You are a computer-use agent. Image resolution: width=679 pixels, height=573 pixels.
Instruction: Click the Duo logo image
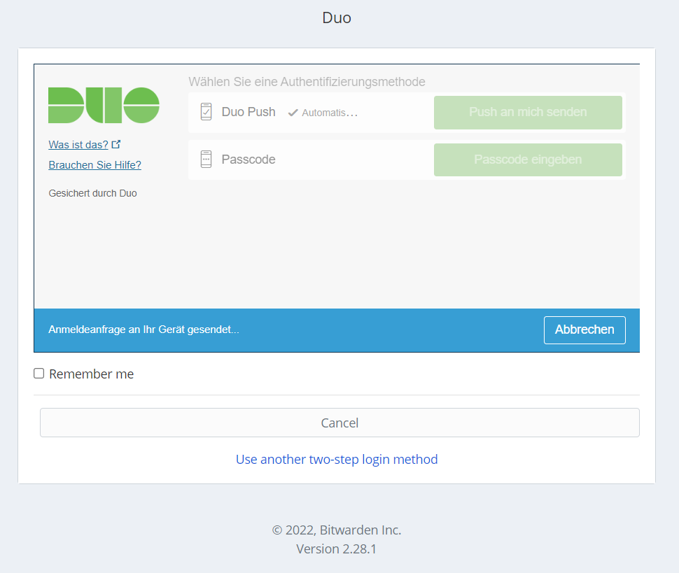(104, 105)
